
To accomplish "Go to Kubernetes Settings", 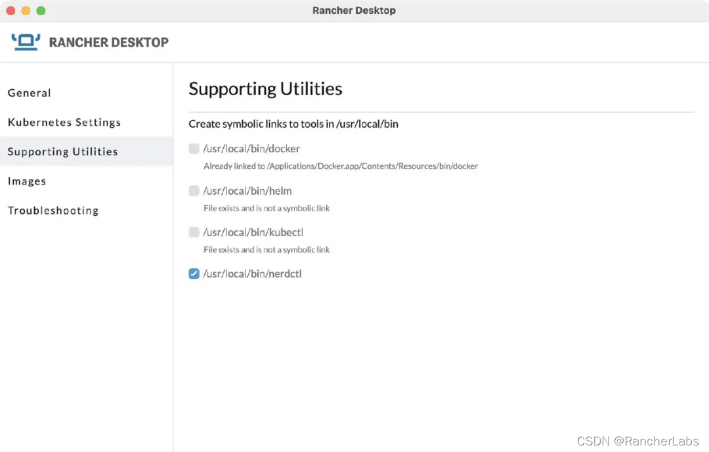I will 64,123.
